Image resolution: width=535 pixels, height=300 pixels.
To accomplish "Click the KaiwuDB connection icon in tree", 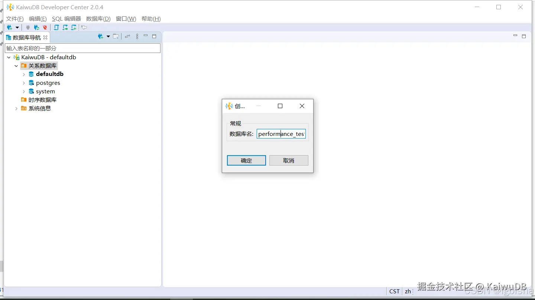I will (16, 57).
